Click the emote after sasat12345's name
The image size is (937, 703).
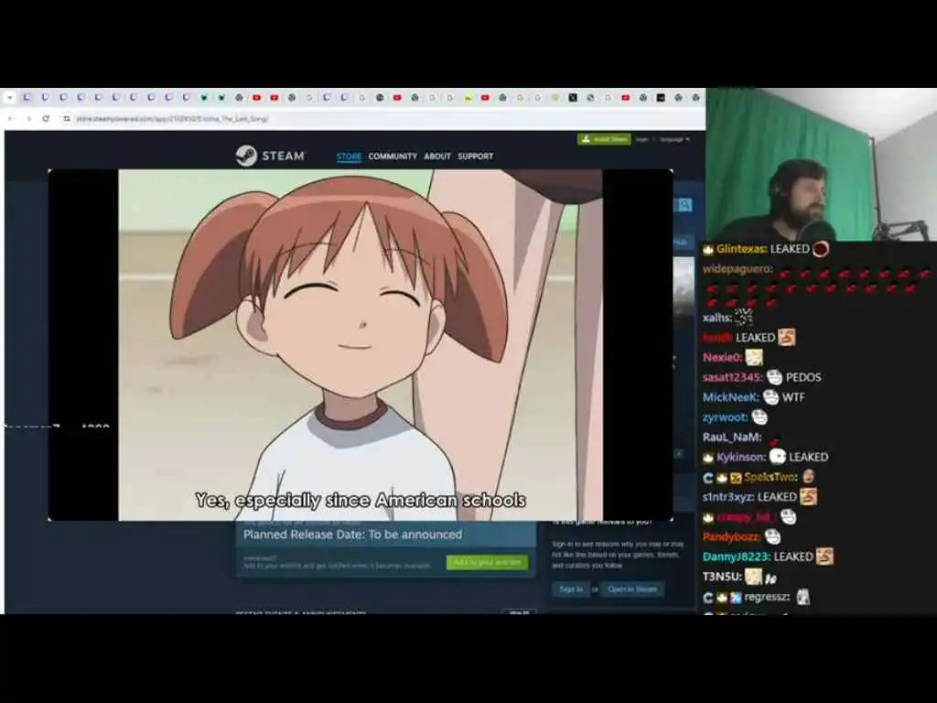[774, 377]
